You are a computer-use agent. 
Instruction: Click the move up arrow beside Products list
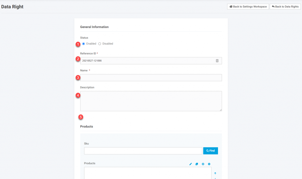(215, 173)
